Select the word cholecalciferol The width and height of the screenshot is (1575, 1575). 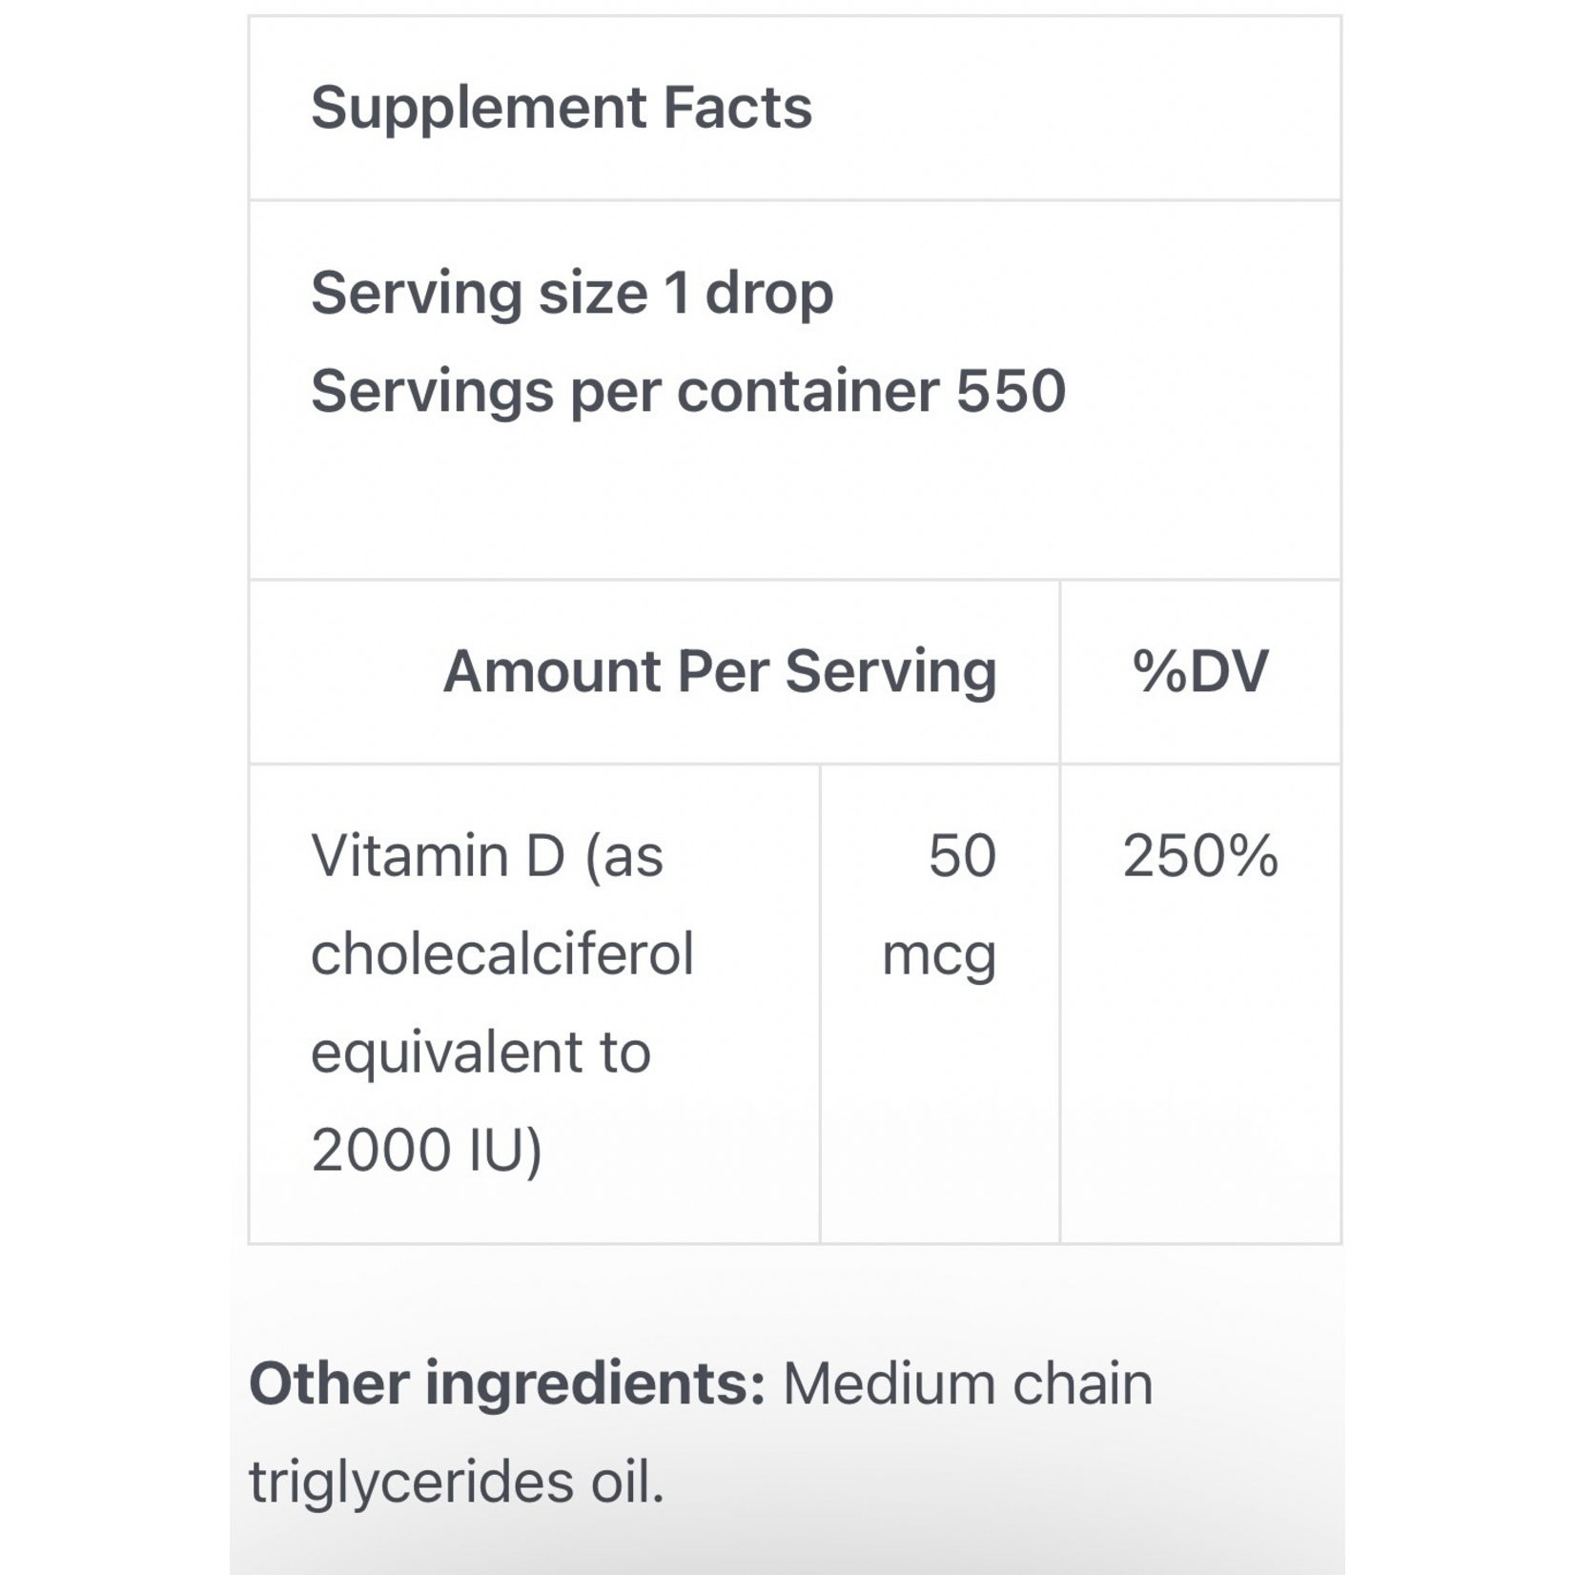tap(501, 953)
